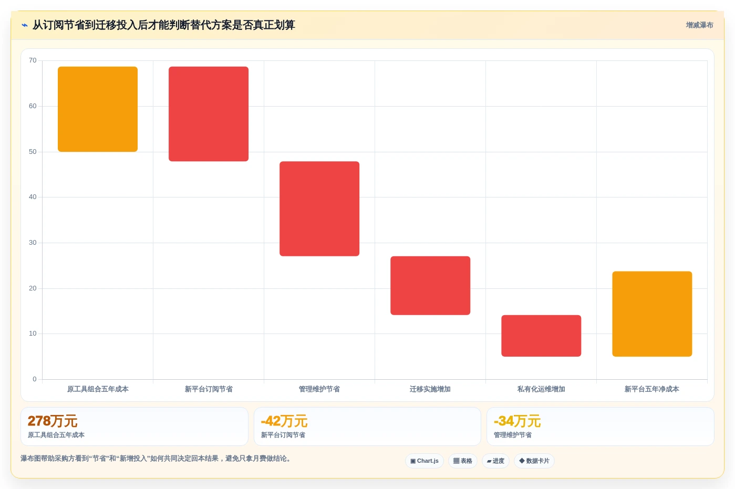Click the red 迁移实施增加 bar
The image size is (735, 489).
click(430, 286)
